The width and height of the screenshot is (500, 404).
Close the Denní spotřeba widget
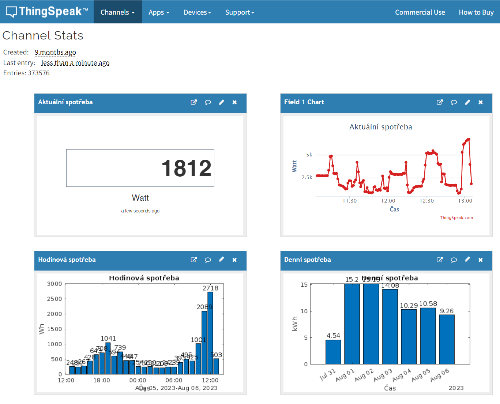click(x=481, y=260)
